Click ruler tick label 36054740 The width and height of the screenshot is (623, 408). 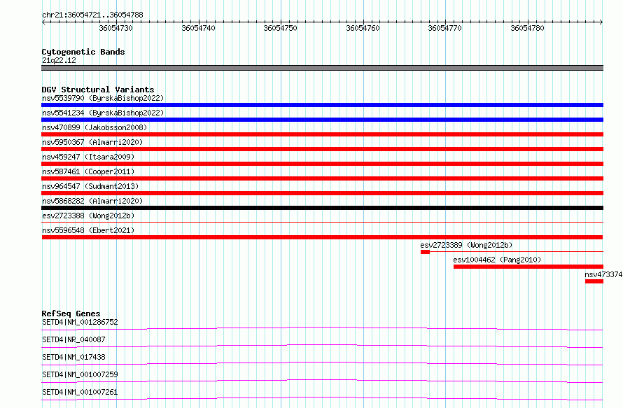coord(198,28)
